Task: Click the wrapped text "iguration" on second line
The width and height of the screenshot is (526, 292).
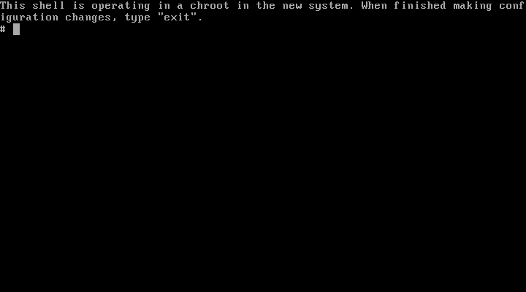Action: (29, 18)
